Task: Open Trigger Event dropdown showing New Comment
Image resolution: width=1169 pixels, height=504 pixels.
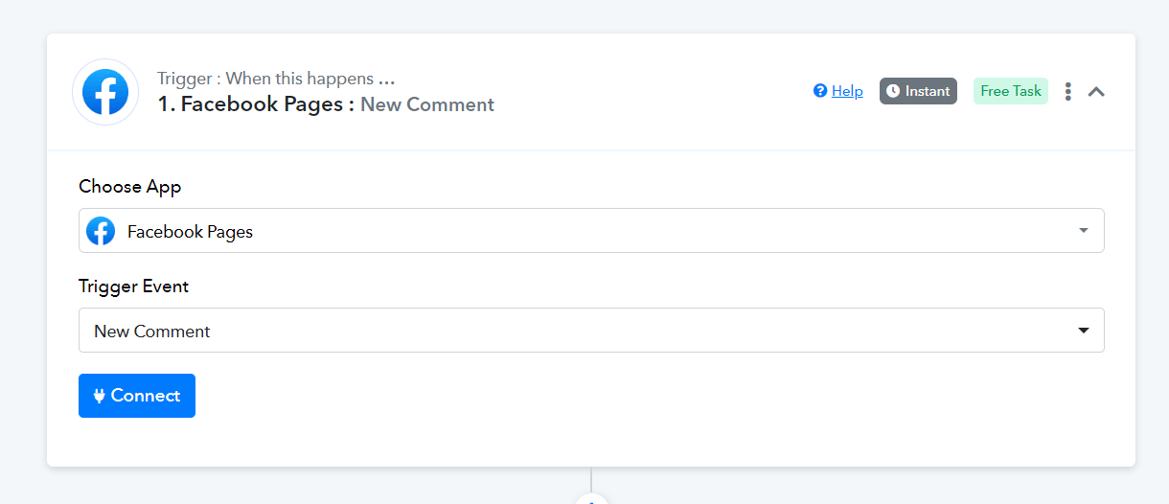Action: [x=591, y=330]
